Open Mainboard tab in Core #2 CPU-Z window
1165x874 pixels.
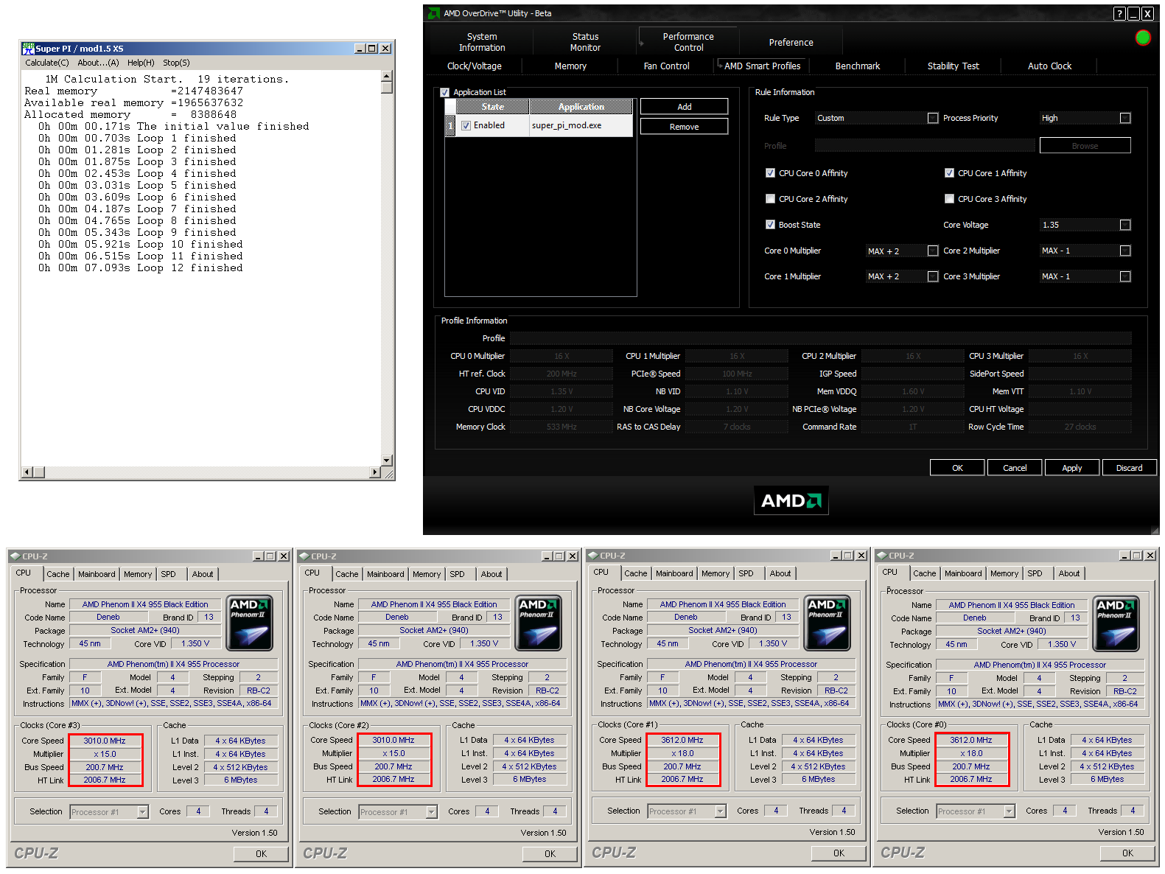pyautogui.click(x=385, y=574)
